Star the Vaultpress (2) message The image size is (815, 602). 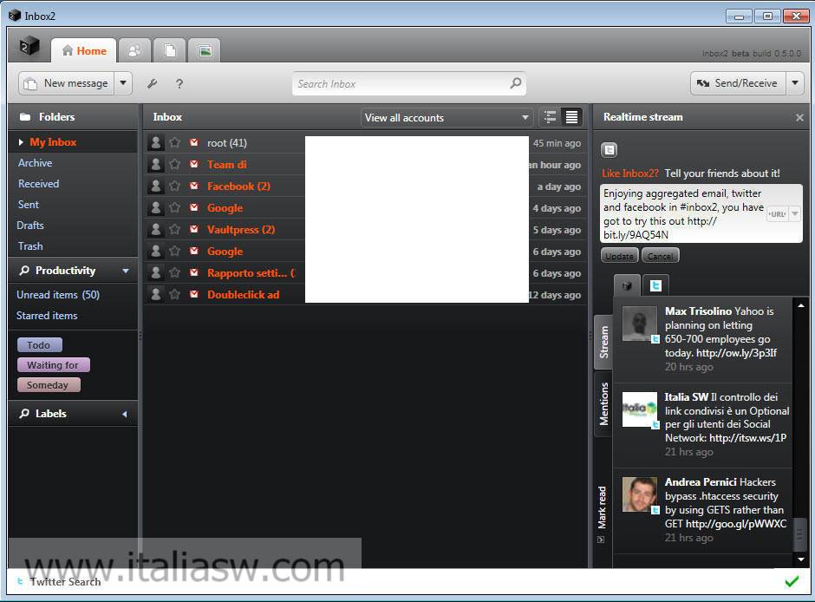pyautogui.click(x=174, y=229)
